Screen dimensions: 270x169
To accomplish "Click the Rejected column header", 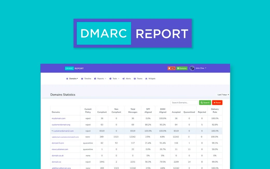I will click(202, 112).
